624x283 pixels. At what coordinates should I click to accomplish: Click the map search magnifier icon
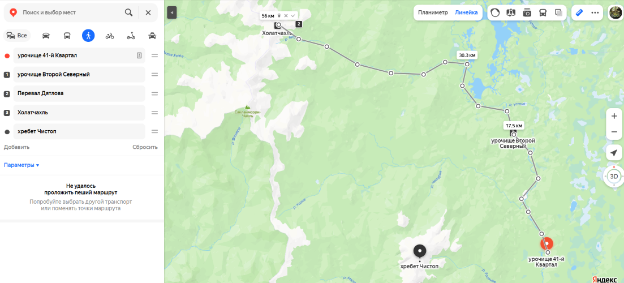pyautogui.click(x=128, y=12)
